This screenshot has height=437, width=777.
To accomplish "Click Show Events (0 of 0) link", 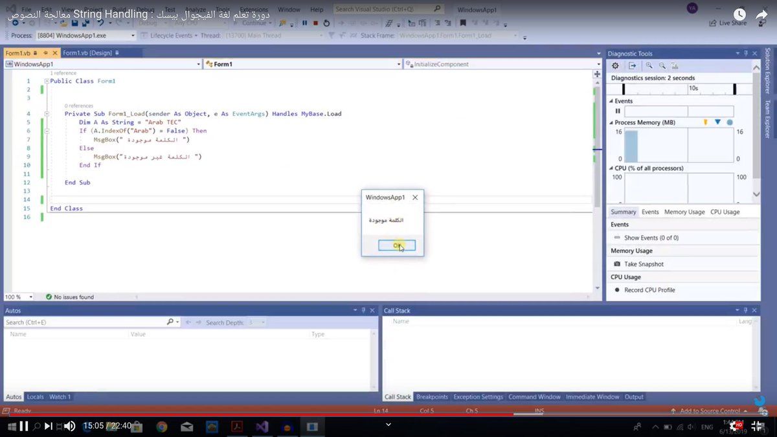I will click(651, 238).
